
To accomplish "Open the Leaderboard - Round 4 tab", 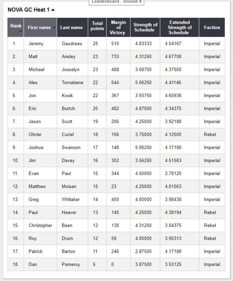I will pos(116,2).
